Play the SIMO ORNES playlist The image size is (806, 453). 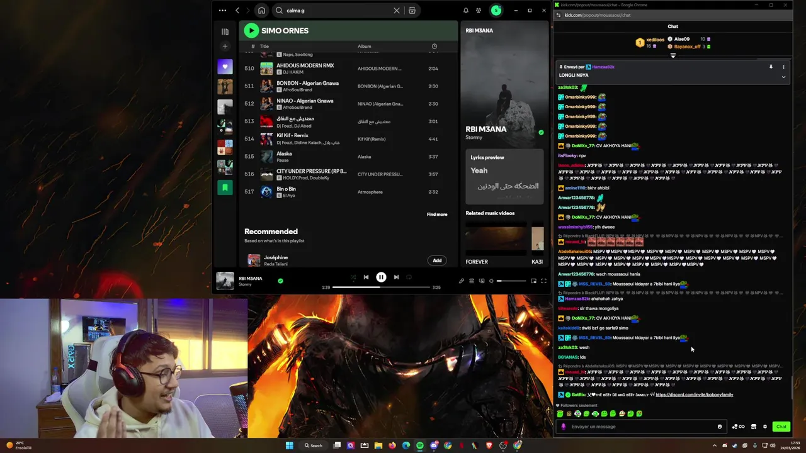[x=251, y=30]
